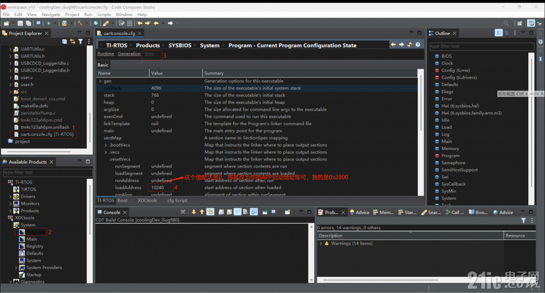This screenshot has width=545, height=293.
Task: Open the Help menu
Action: 142,15
